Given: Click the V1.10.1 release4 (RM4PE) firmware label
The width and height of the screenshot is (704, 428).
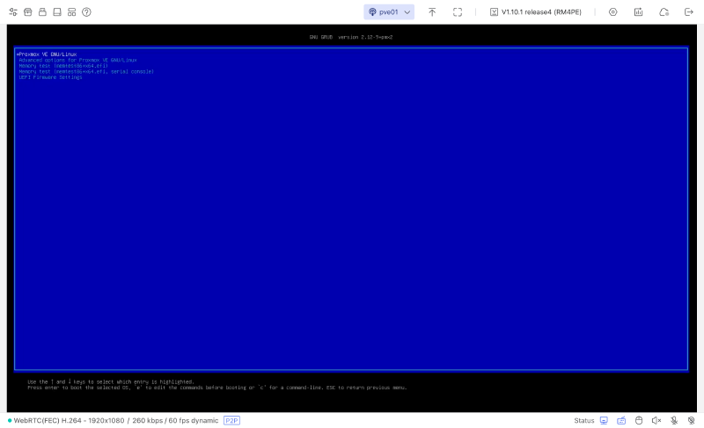Looking at the screenshot, I should coord(541,12).
